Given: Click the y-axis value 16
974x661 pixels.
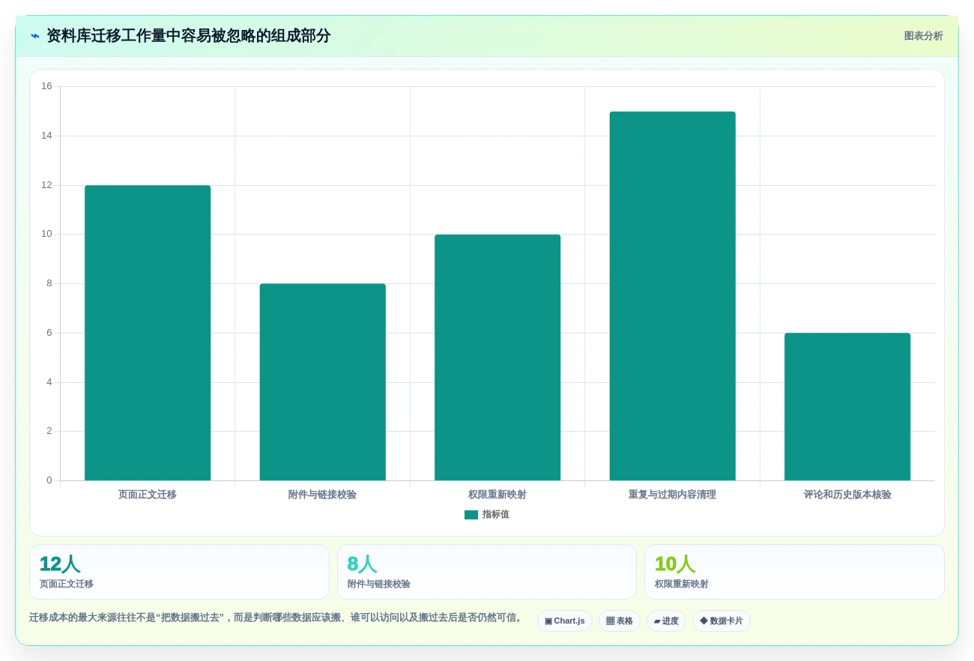Looking at the screenshot, I should 46,86.
